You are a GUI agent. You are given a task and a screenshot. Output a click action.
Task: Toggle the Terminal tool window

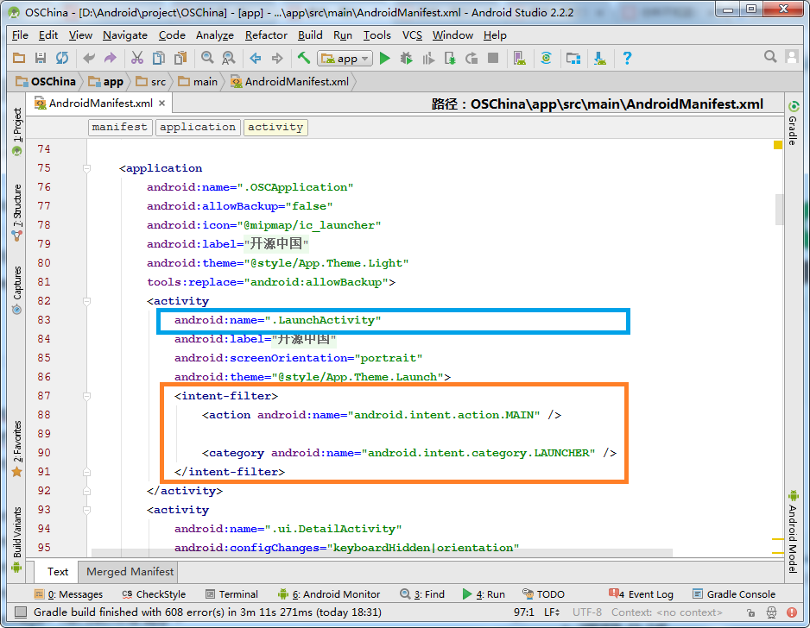click(x=231, y=594)
